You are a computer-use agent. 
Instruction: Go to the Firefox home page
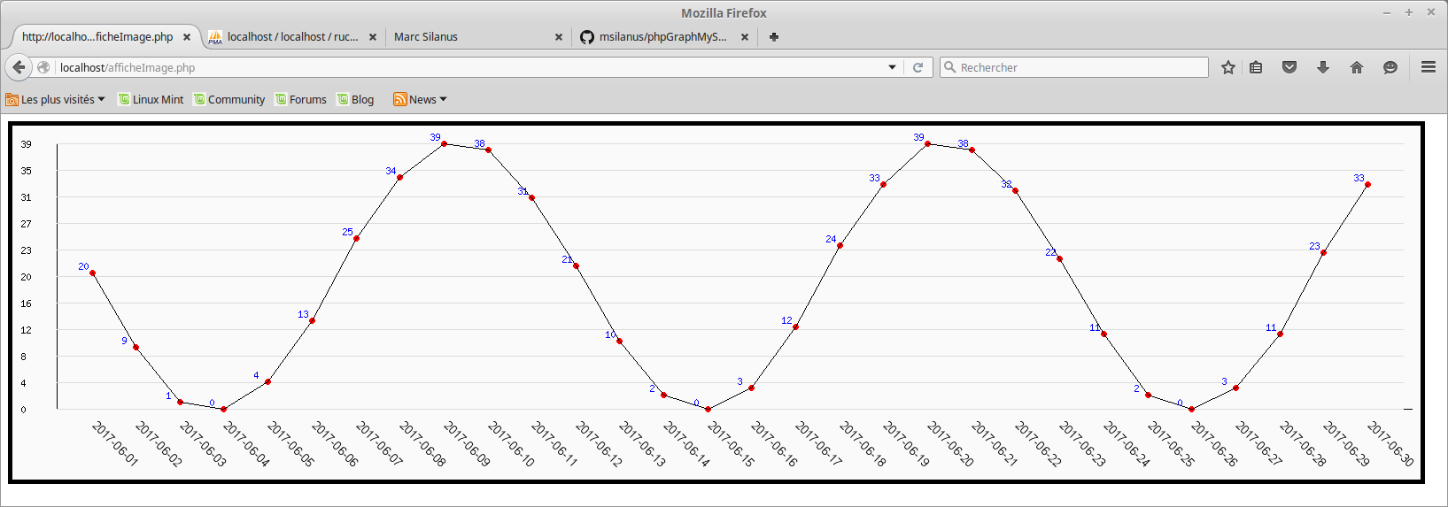point(1356,67)
